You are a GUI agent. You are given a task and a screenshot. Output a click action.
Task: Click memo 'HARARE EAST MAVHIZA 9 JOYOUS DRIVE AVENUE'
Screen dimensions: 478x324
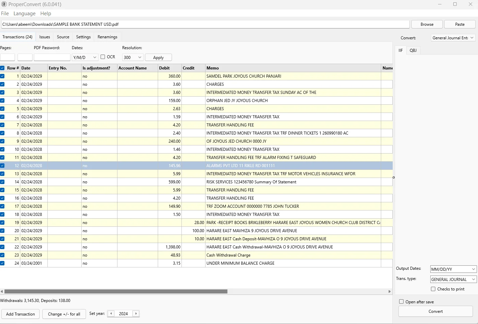[x=252, y=231]
